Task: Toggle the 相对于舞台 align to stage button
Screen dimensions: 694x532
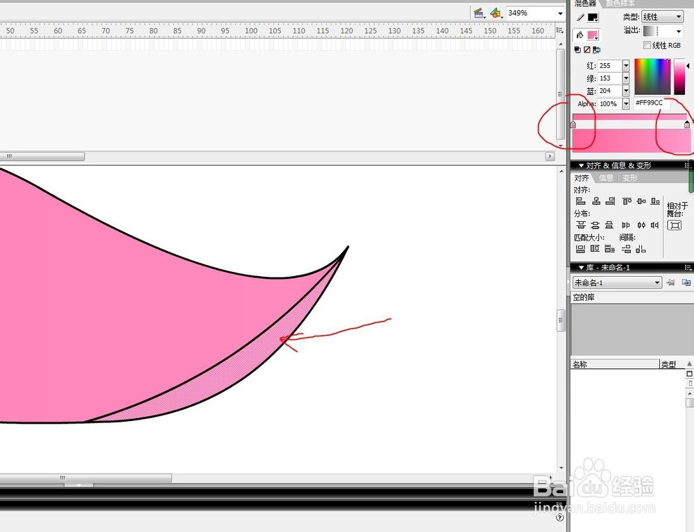Action: 675,225
